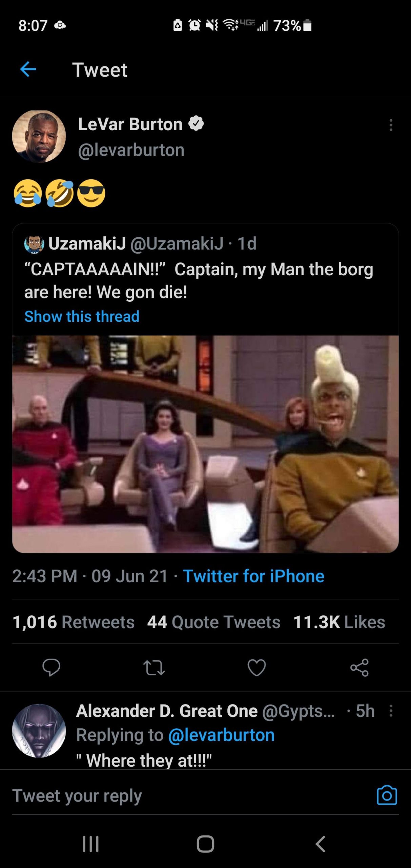Open the three-dot menu on LeVar Burton's tweet
This screenshot has width=411, height=868.
coord(391,125)
